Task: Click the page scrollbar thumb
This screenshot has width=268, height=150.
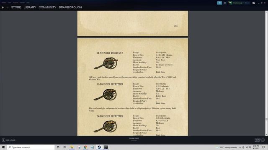Action: pyautogui.click(x=266, y=119)
